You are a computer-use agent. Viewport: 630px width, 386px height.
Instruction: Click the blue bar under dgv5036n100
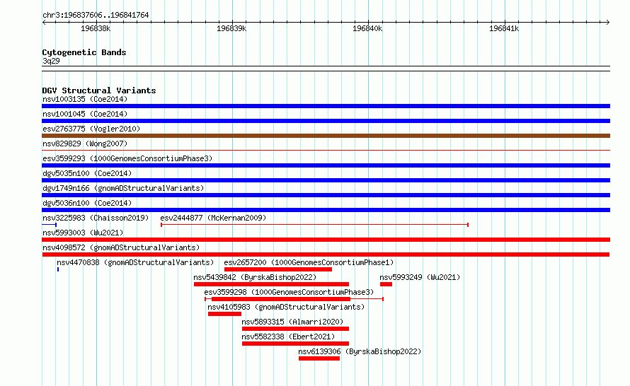coord(326,210)
